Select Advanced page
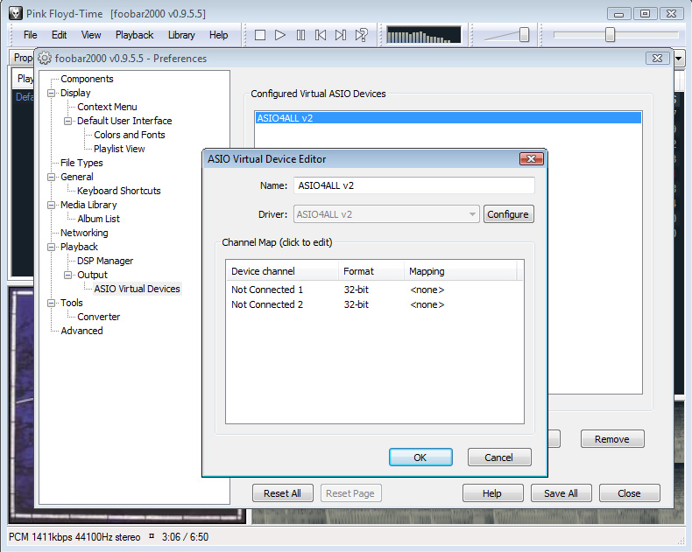This screenshot has width=692, height=552. 81,331
